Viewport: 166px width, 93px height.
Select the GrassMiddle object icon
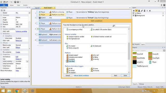point(135,58)
